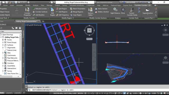
Task: Open the Annotate ribbon tab
Action: pos(20,5)
